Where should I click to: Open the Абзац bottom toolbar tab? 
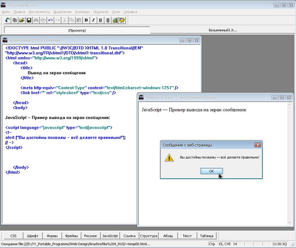[x=168, y=236]
